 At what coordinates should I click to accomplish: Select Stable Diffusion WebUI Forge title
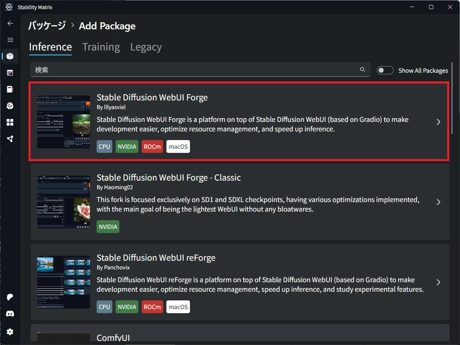(x=152, y=97)
